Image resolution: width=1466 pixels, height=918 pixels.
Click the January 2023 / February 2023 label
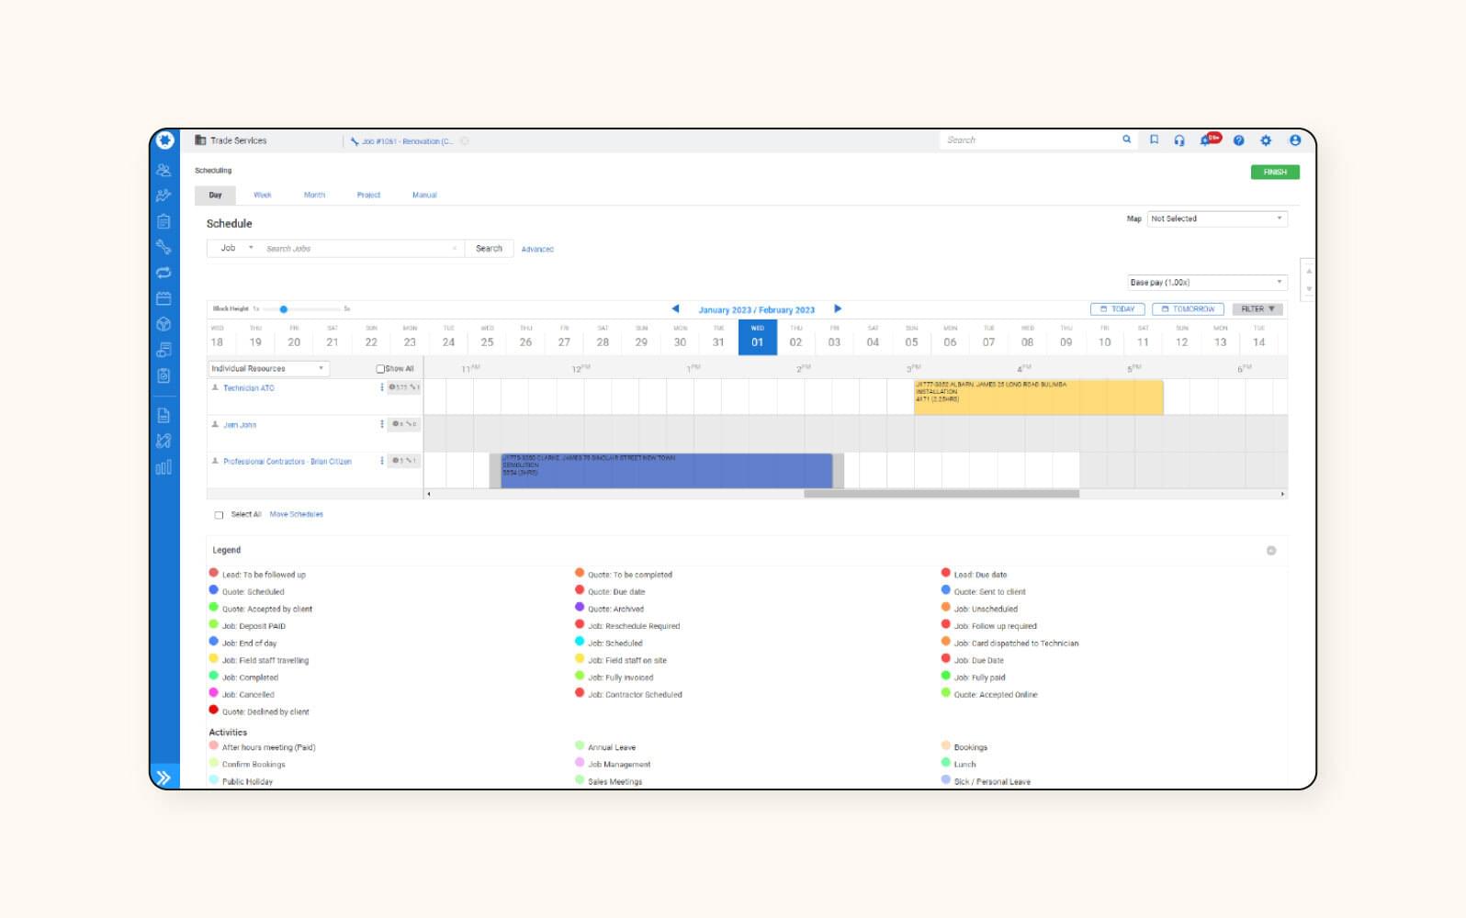[757, 309]
